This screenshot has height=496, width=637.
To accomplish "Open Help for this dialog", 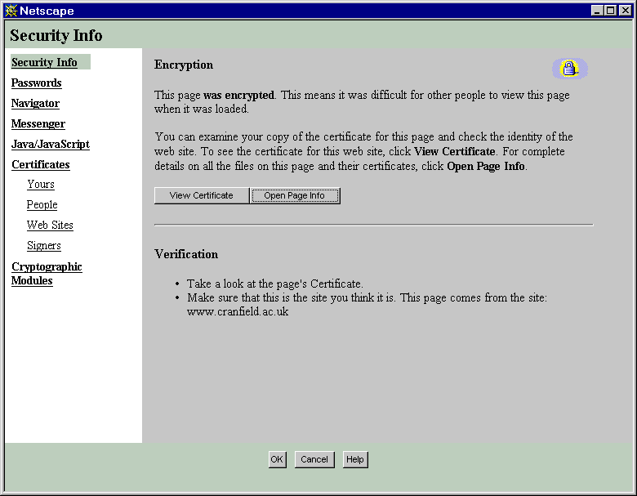I will coord(355,459).
